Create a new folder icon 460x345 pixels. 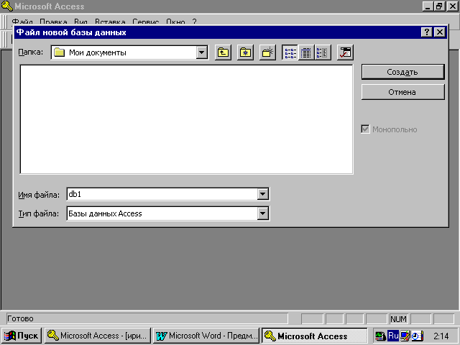(267, 52)
